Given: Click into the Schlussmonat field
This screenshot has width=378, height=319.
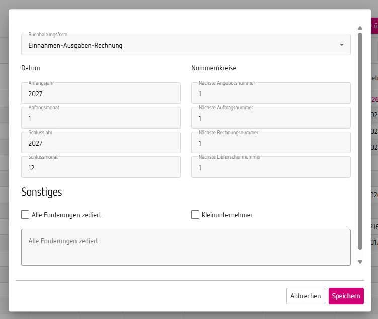Looking at the screenshot, I should [x=101, y=168].
